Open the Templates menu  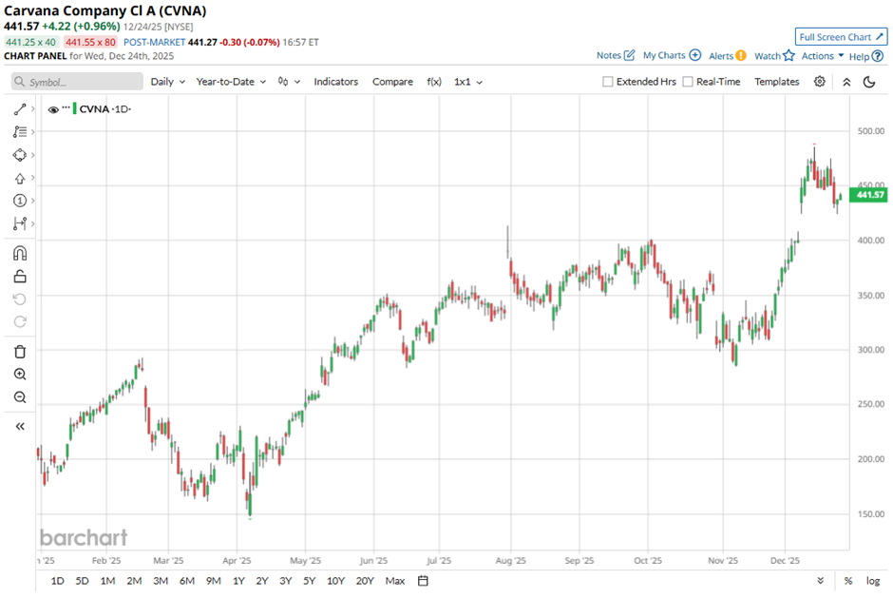click(x=776, y=82)
